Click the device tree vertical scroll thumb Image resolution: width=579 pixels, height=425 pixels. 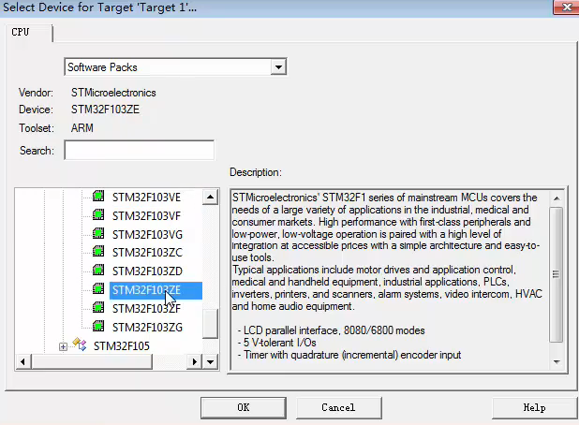(x=210, y=324)
